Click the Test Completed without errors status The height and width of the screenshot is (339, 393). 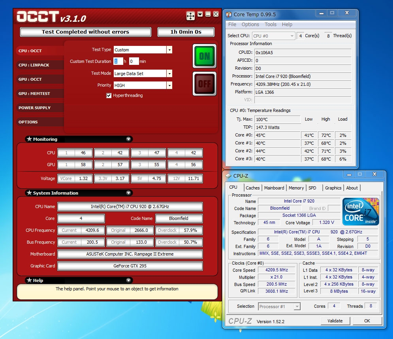tap(85, 32)
